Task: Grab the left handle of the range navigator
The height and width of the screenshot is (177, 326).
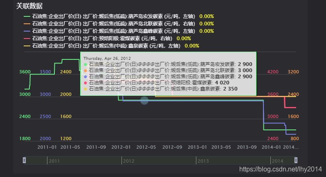Action: click(x=24, y=160)
